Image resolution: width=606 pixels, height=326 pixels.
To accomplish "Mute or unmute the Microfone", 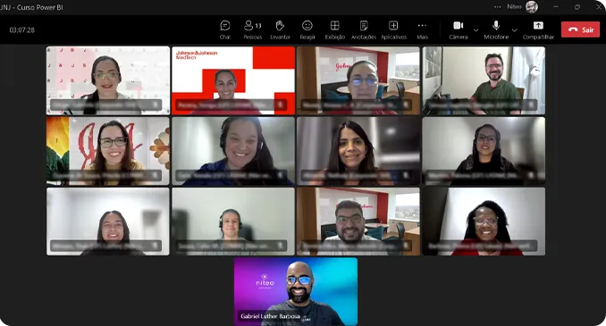I will (x=496, y=29).
